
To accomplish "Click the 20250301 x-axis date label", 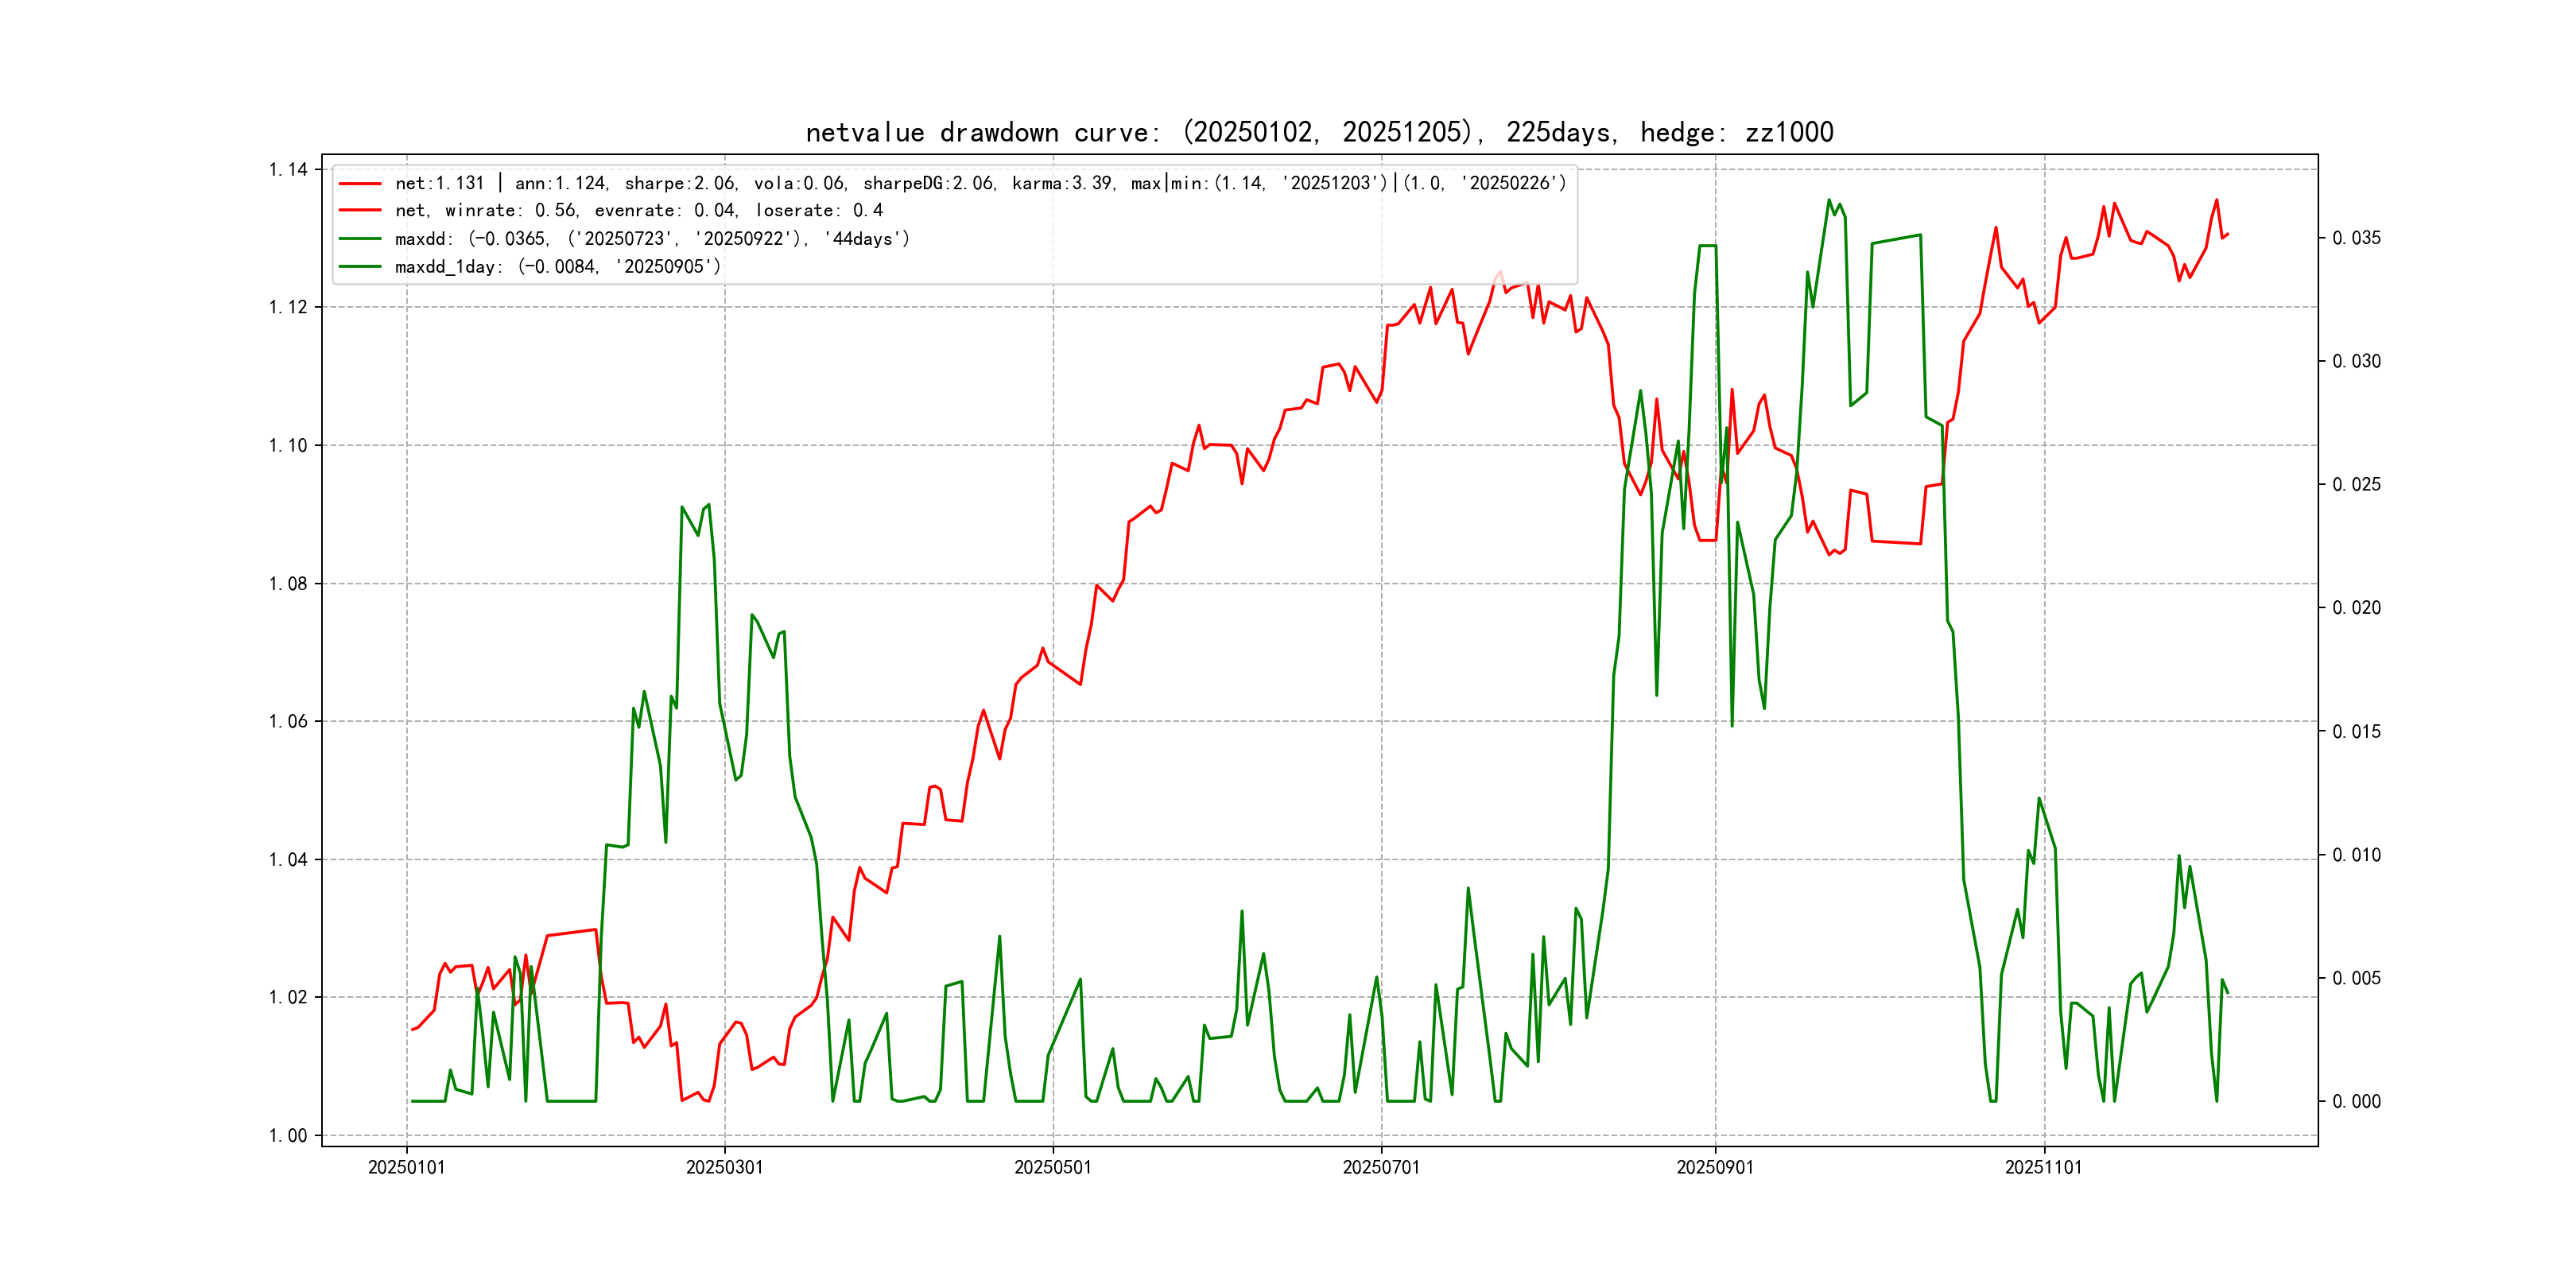I will [724, 1167].
